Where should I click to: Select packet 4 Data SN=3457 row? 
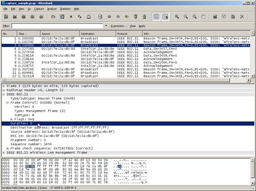pyautogui.click(x=126, y=49)
